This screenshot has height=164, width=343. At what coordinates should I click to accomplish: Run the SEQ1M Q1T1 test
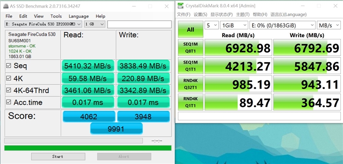pos(190,66)
